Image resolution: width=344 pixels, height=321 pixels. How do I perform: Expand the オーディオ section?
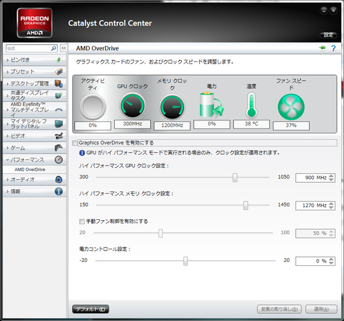7,179
